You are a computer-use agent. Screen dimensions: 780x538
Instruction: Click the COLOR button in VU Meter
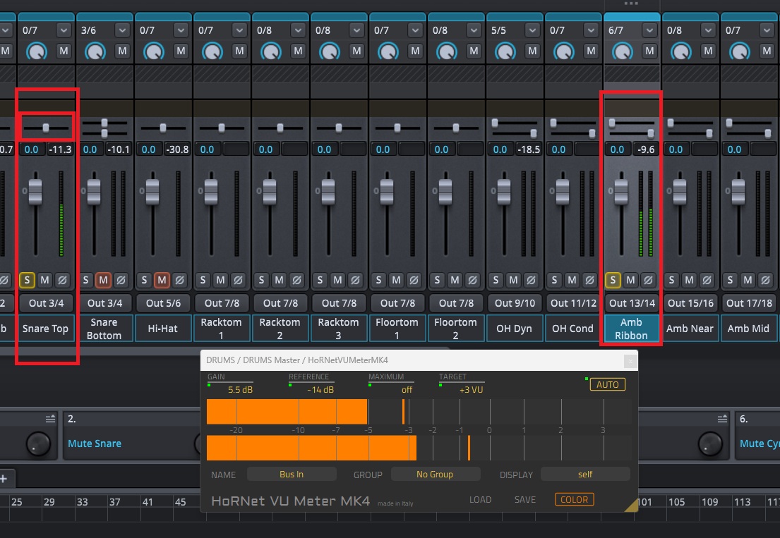[575, 500]
